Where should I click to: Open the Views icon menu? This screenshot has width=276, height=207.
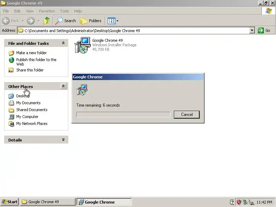[113, 21]
